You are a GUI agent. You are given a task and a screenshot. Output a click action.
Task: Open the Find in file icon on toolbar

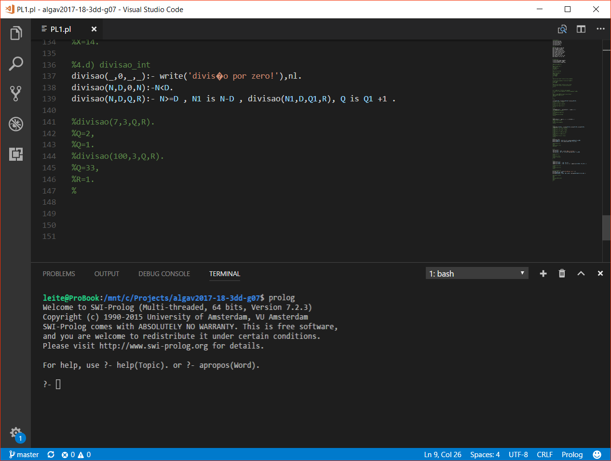(x=562, y=29)
